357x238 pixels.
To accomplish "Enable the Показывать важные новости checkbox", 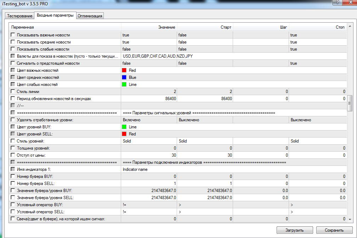I will 13,35.
